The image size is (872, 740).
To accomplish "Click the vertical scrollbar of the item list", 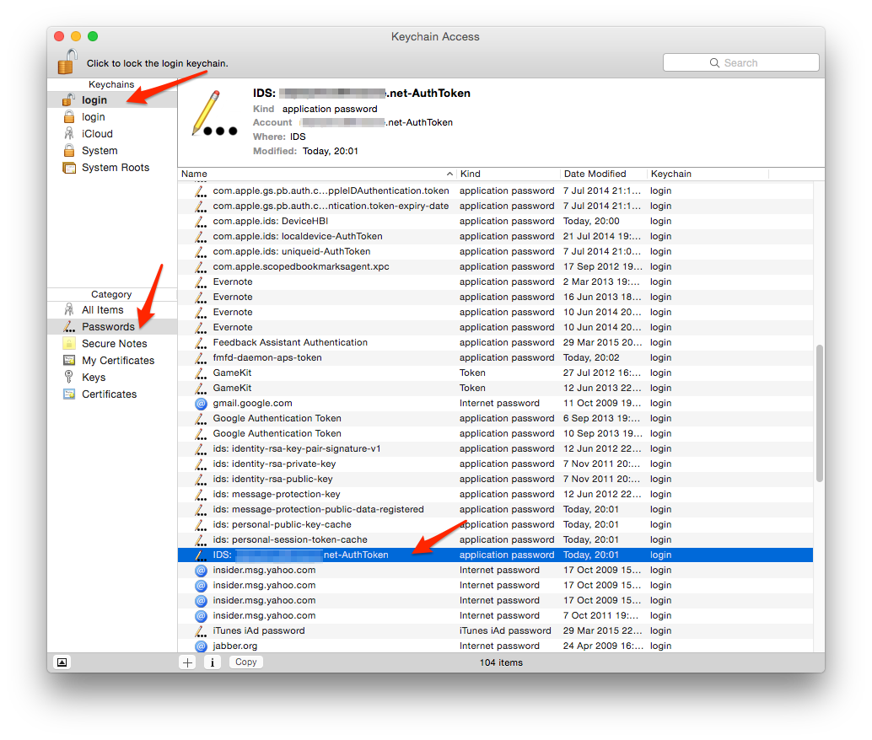I will coord(819,413).
